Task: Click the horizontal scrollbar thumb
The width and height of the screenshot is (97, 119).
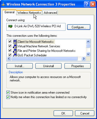Action: click(x=45, y=59)
